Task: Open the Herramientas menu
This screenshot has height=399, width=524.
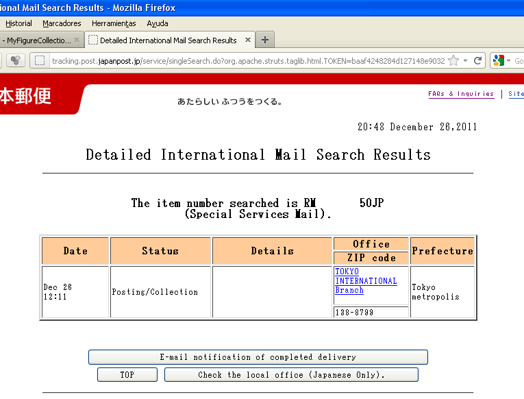Action: [114, 23]
